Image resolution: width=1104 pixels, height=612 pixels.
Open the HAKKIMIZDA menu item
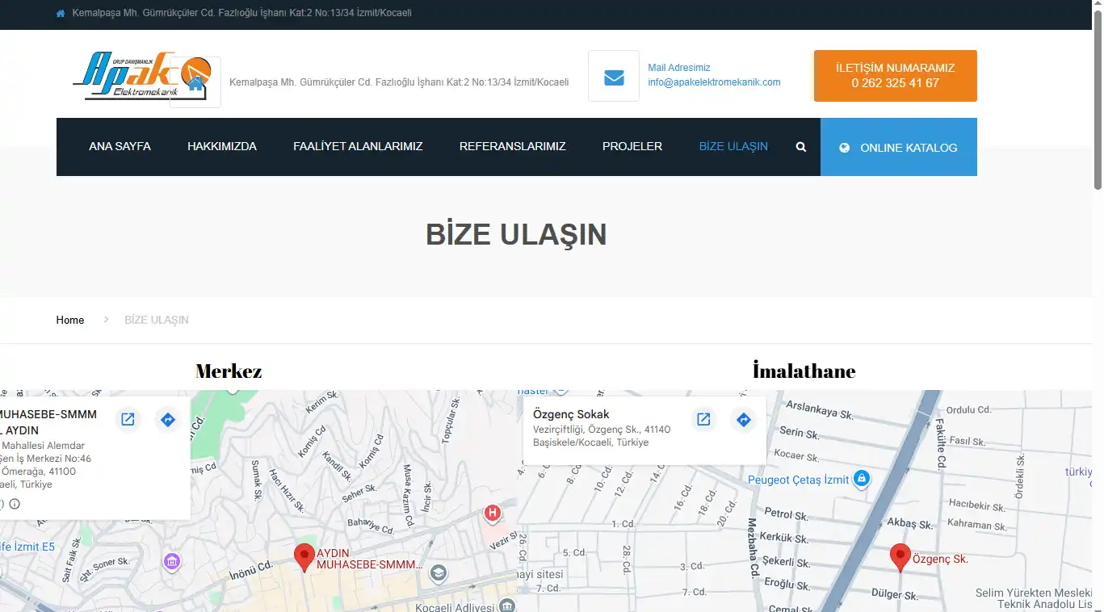(222, 147)
